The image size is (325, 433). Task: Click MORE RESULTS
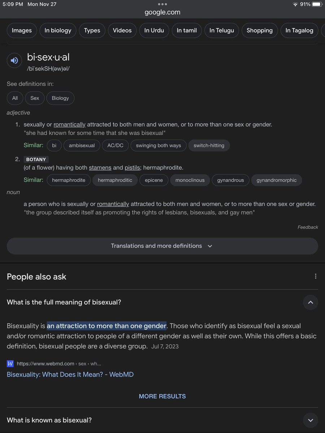162,396
